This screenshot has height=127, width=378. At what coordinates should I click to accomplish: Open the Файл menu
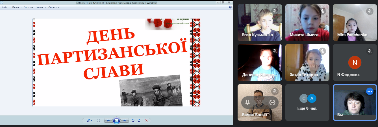pyautogui.click(x=6, y=7)
